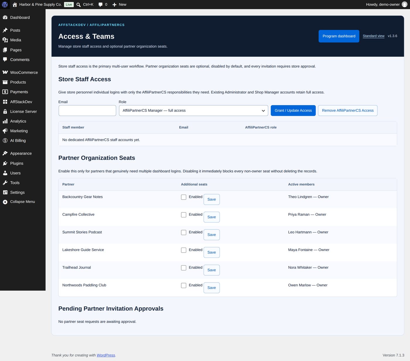Toggle Enabled for Northwoods Paddling Club
The width and height of the screenshot is (410, 361).
(x=184, y=285)
